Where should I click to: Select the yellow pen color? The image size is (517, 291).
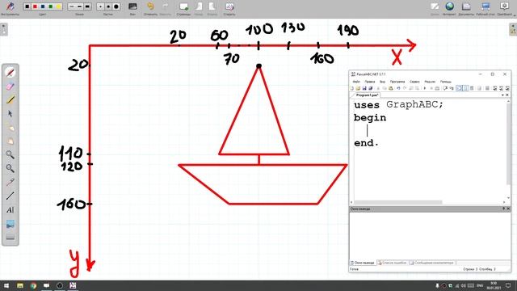tap(59, 6)
